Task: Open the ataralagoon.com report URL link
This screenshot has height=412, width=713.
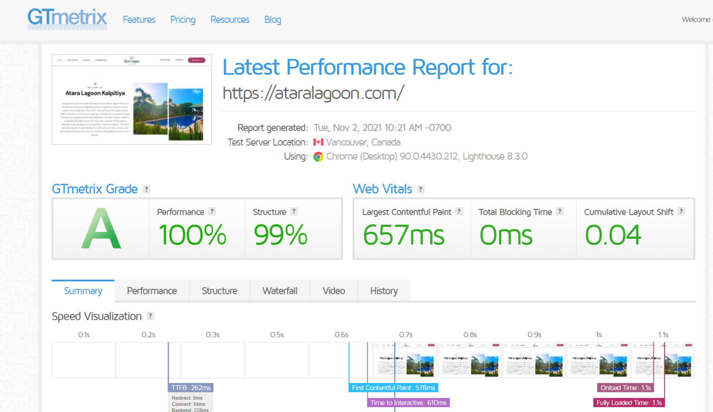Action: click(x=313, y=93)
